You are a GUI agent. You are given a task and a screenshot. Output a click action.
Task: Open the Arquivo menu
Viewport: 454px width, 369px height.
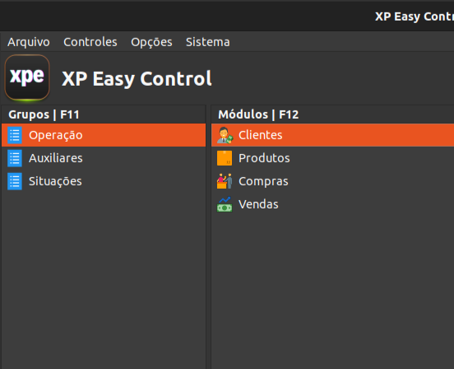(x=29, y=42)
